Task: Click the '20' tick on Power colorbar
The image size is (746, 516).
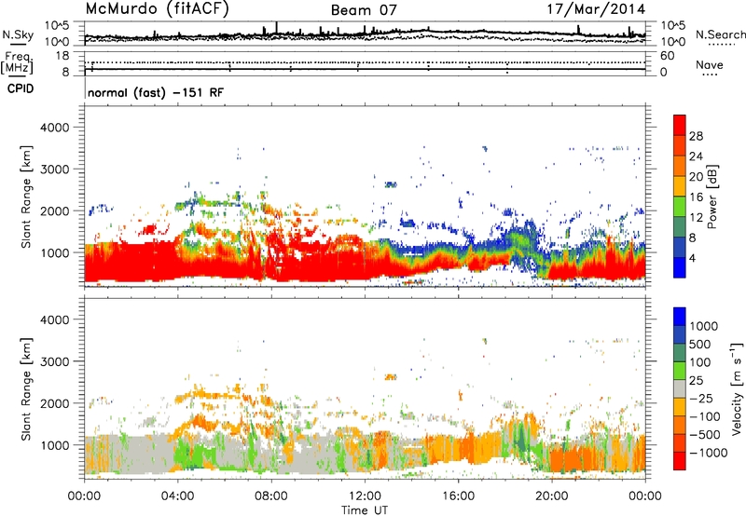Action: coord(696,177)
